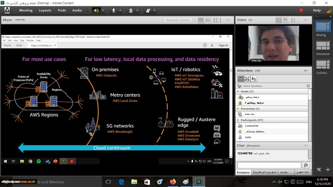Send the chat message button
Image resolution: width=333 pixels, height=187 pixels.
click(306, 165)
